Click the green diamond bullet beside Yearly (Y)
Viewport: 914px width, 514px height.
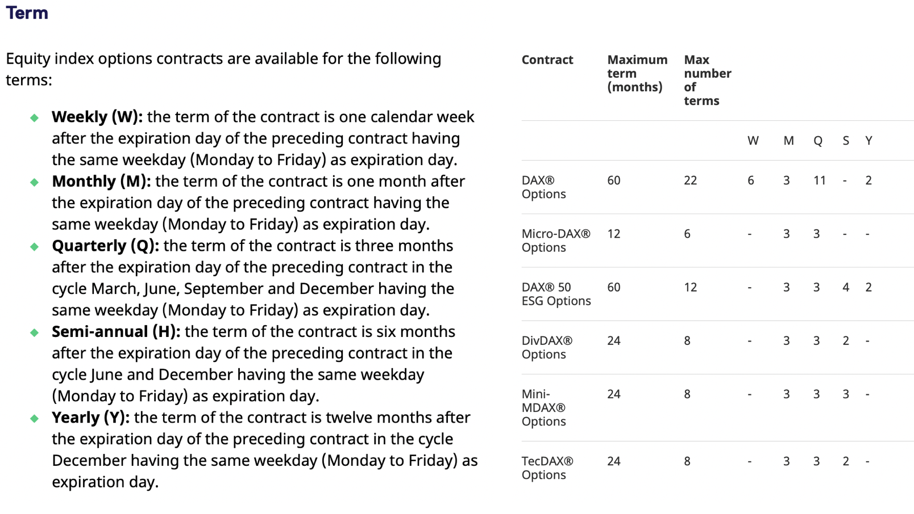35,418
